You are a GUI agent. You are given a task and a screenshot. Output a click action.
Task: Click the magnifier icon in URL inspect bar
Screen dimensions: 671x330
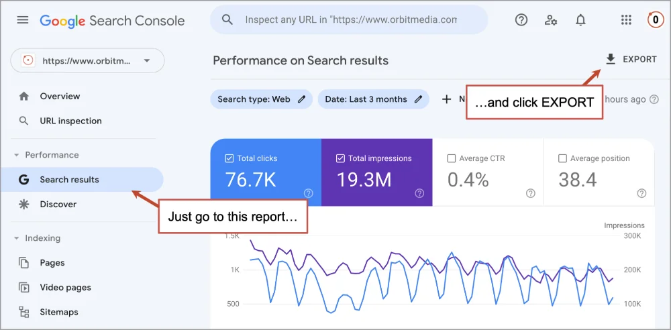(x=227, y=19)
